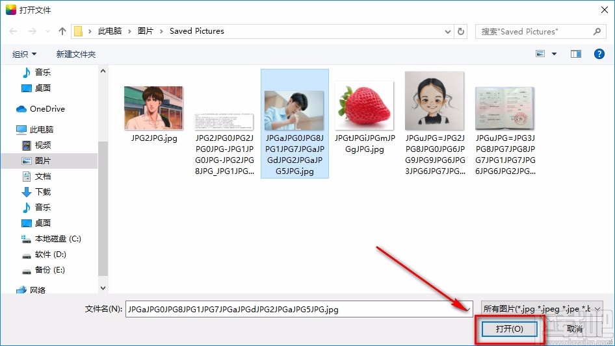Click the search magnifier icon
The height and width of the screenshot is (346, 615).
597,31
